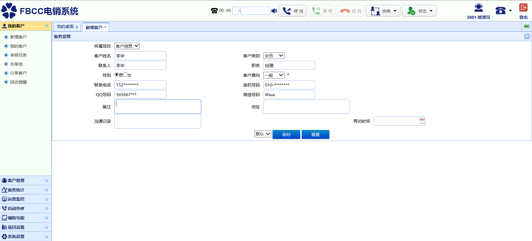Open the telephone device dropdown icon

point(503,11)
